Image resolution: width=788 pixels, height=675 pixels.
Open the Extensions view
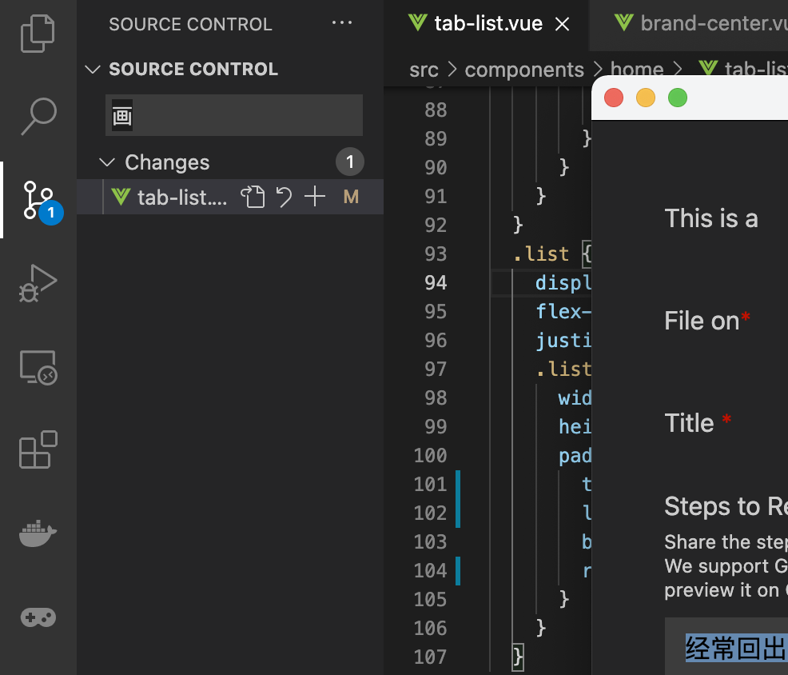38,450
